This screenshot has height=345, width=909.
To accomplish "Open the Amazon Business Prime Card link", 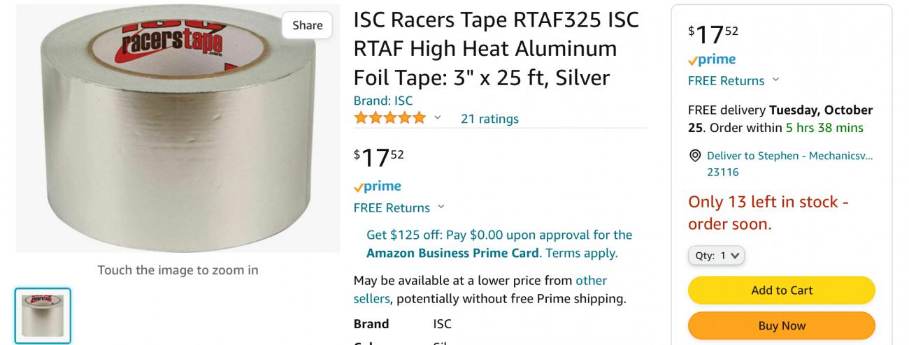I will (452, 253).
